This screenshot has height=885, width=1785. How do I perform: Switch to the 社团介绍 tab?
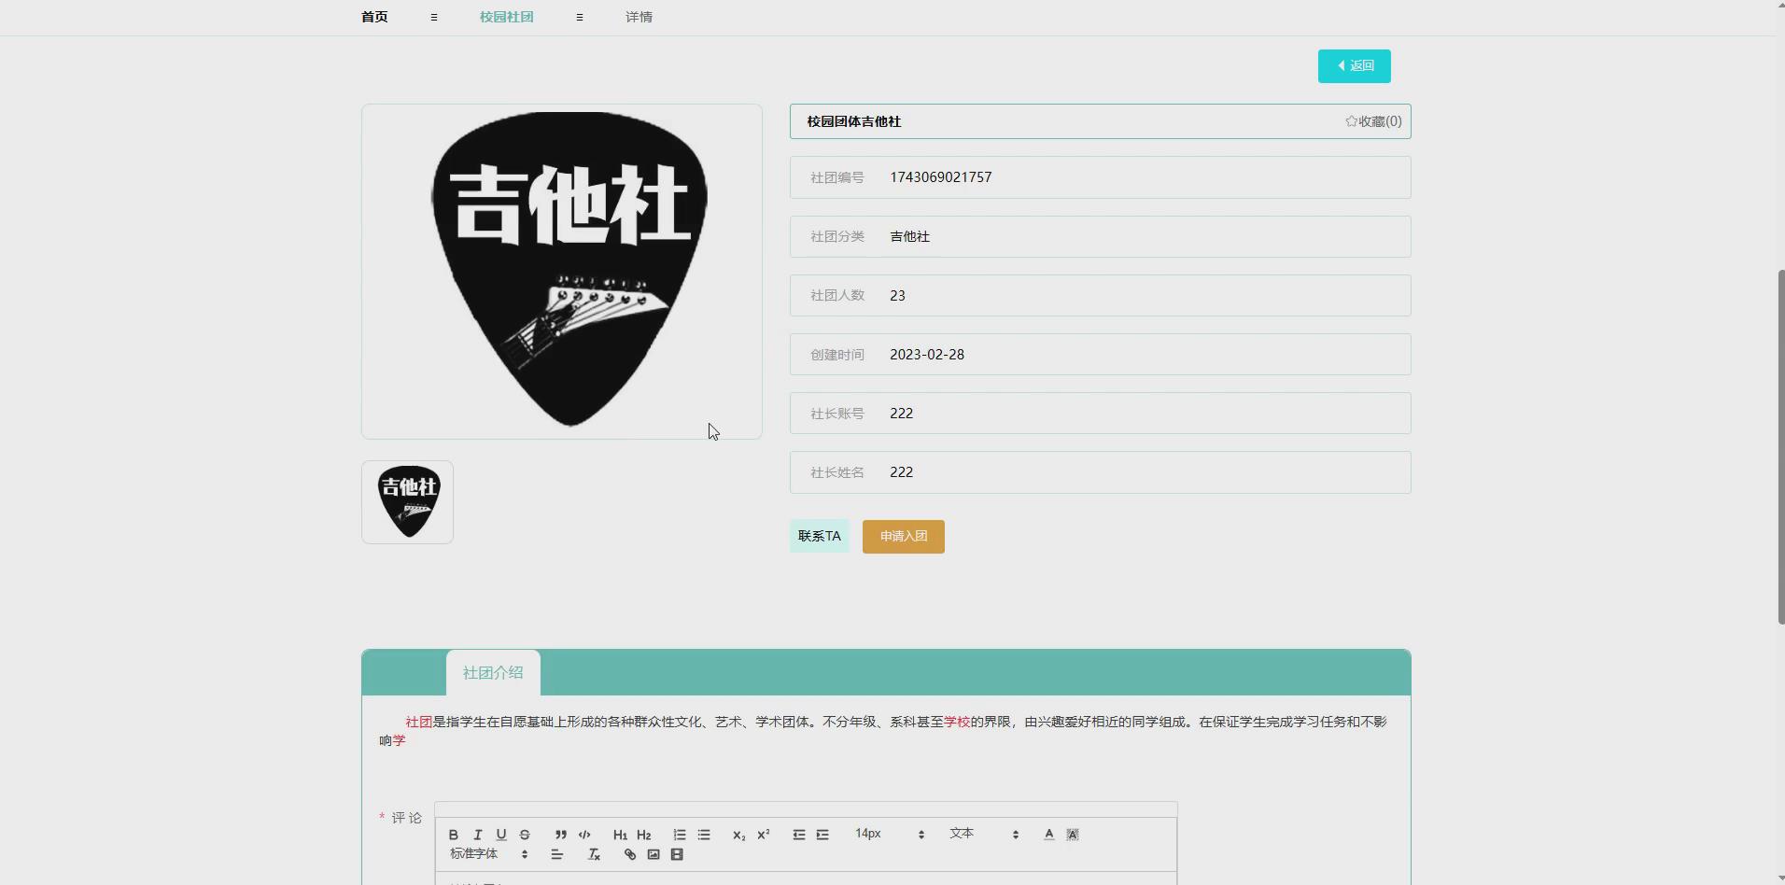point(493,672)
